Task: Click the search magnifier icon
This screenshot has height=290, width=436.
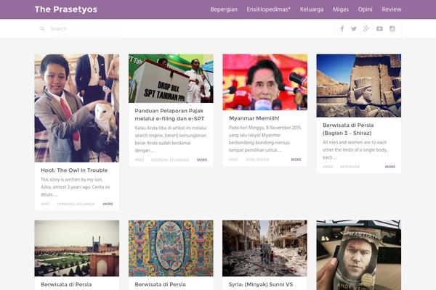Action: pyautogui.click(x=42, y=28)
